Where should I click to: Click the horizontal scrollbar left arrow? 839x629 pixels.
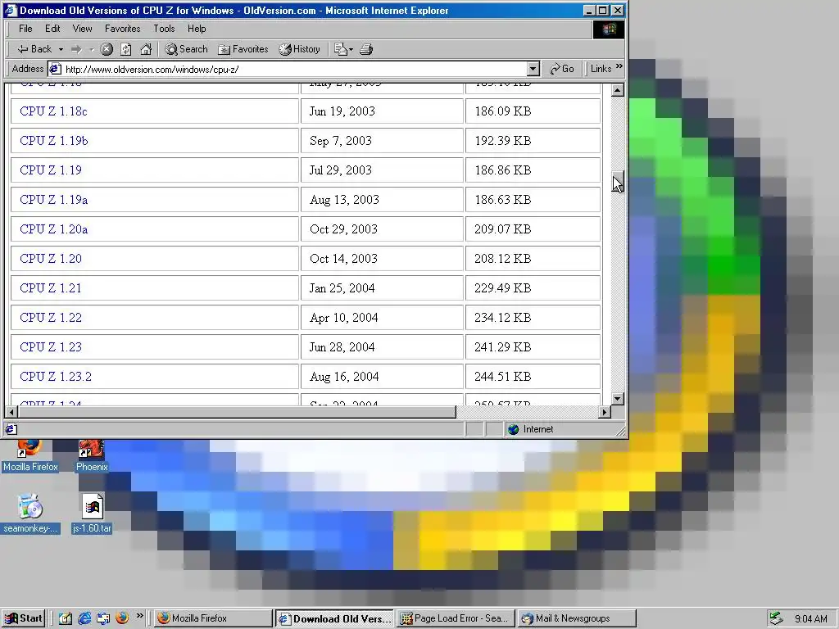pyautogui.click(x=11, y=412)
